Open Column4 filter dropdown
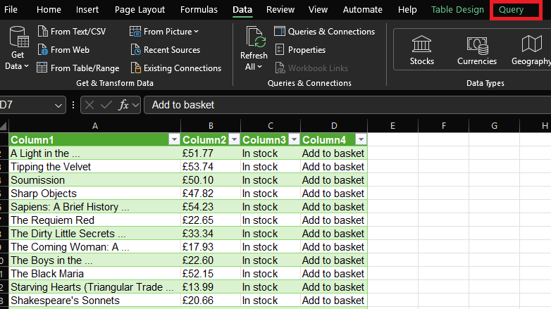551x309 pixels. click(361, 140)
